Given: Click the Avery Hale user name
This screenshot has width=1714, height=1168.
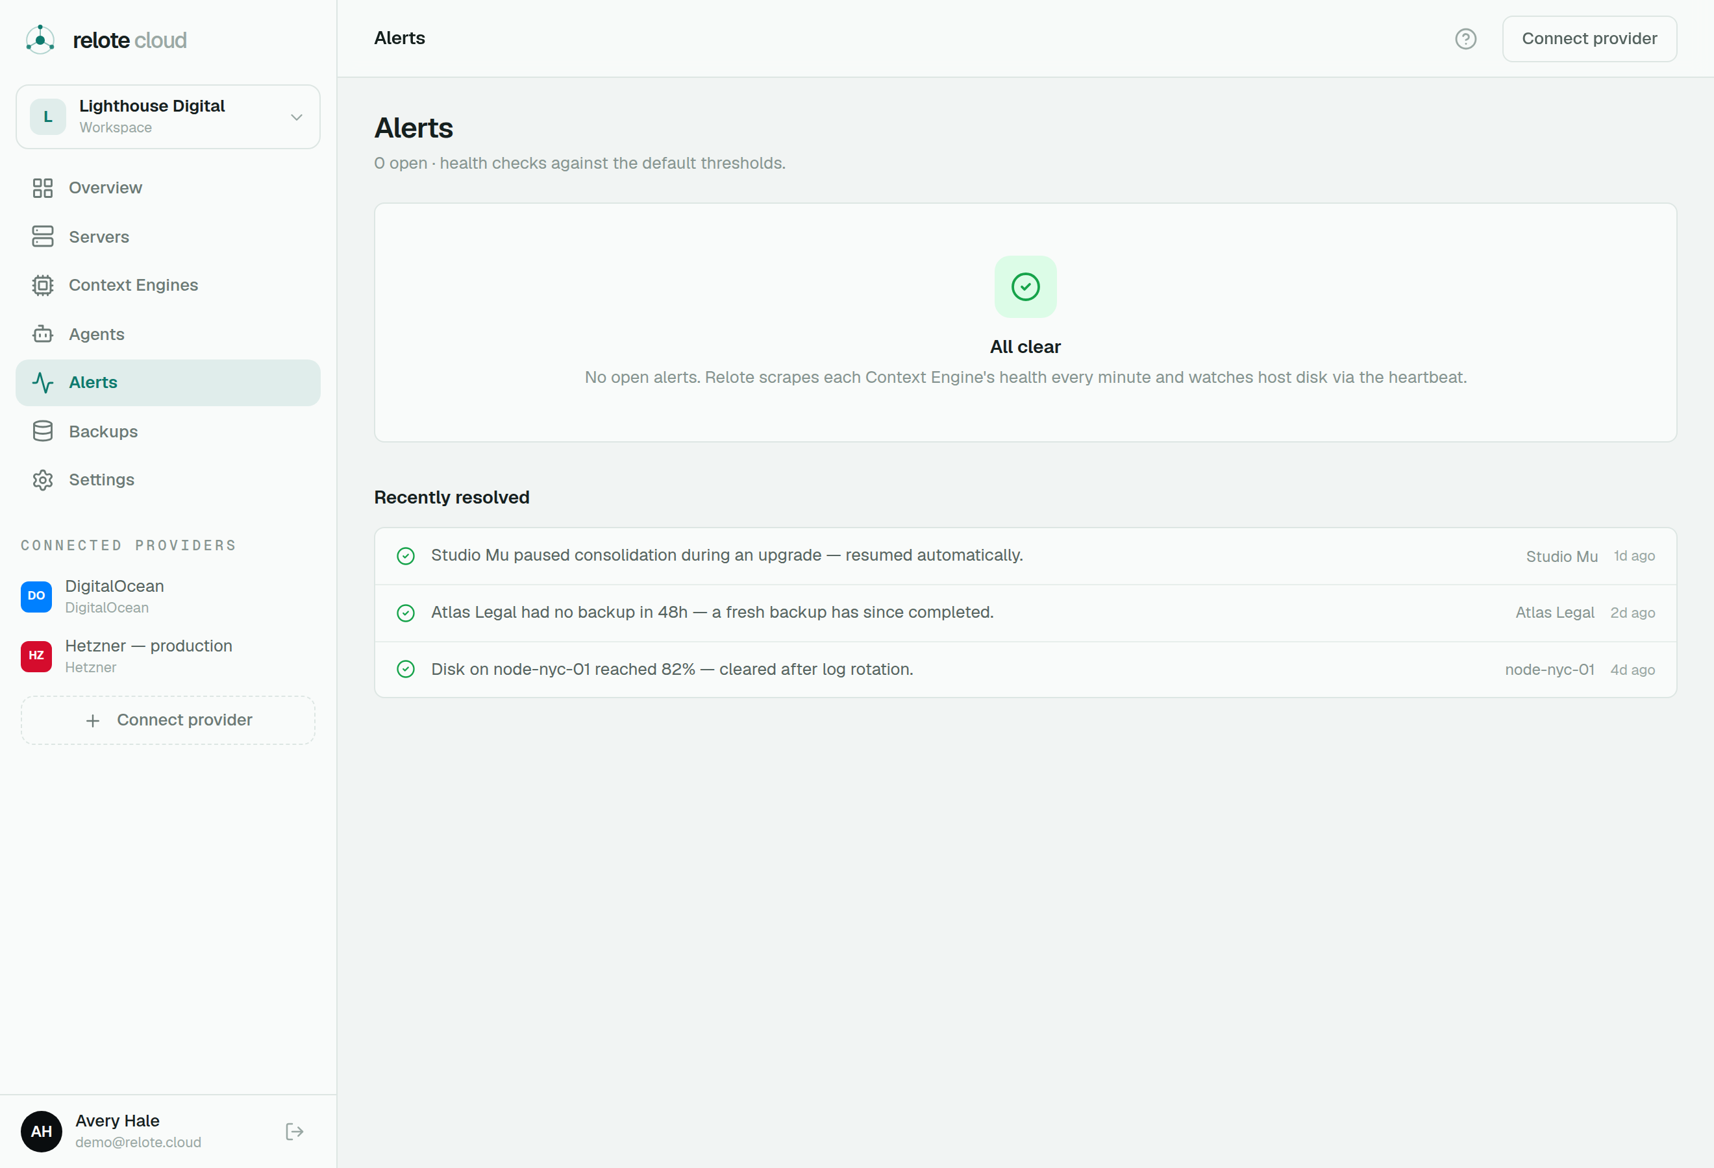Looking at the screenshot, I should click(118, 1120).
